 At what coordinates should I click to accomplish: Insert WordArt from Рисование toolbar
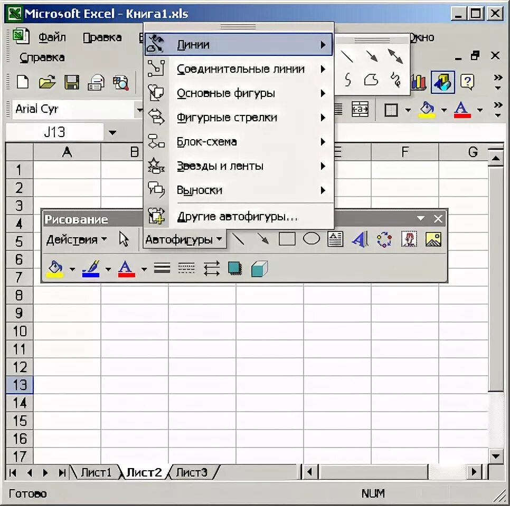coord(360,239)
